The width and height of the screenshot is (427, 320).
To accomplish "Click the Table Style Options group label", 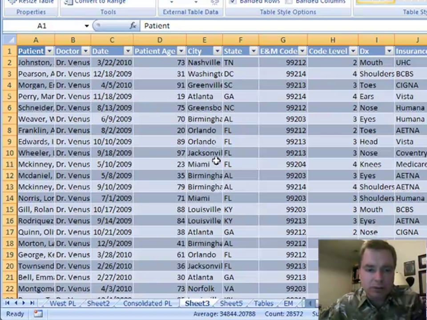I will coord(288,12).
